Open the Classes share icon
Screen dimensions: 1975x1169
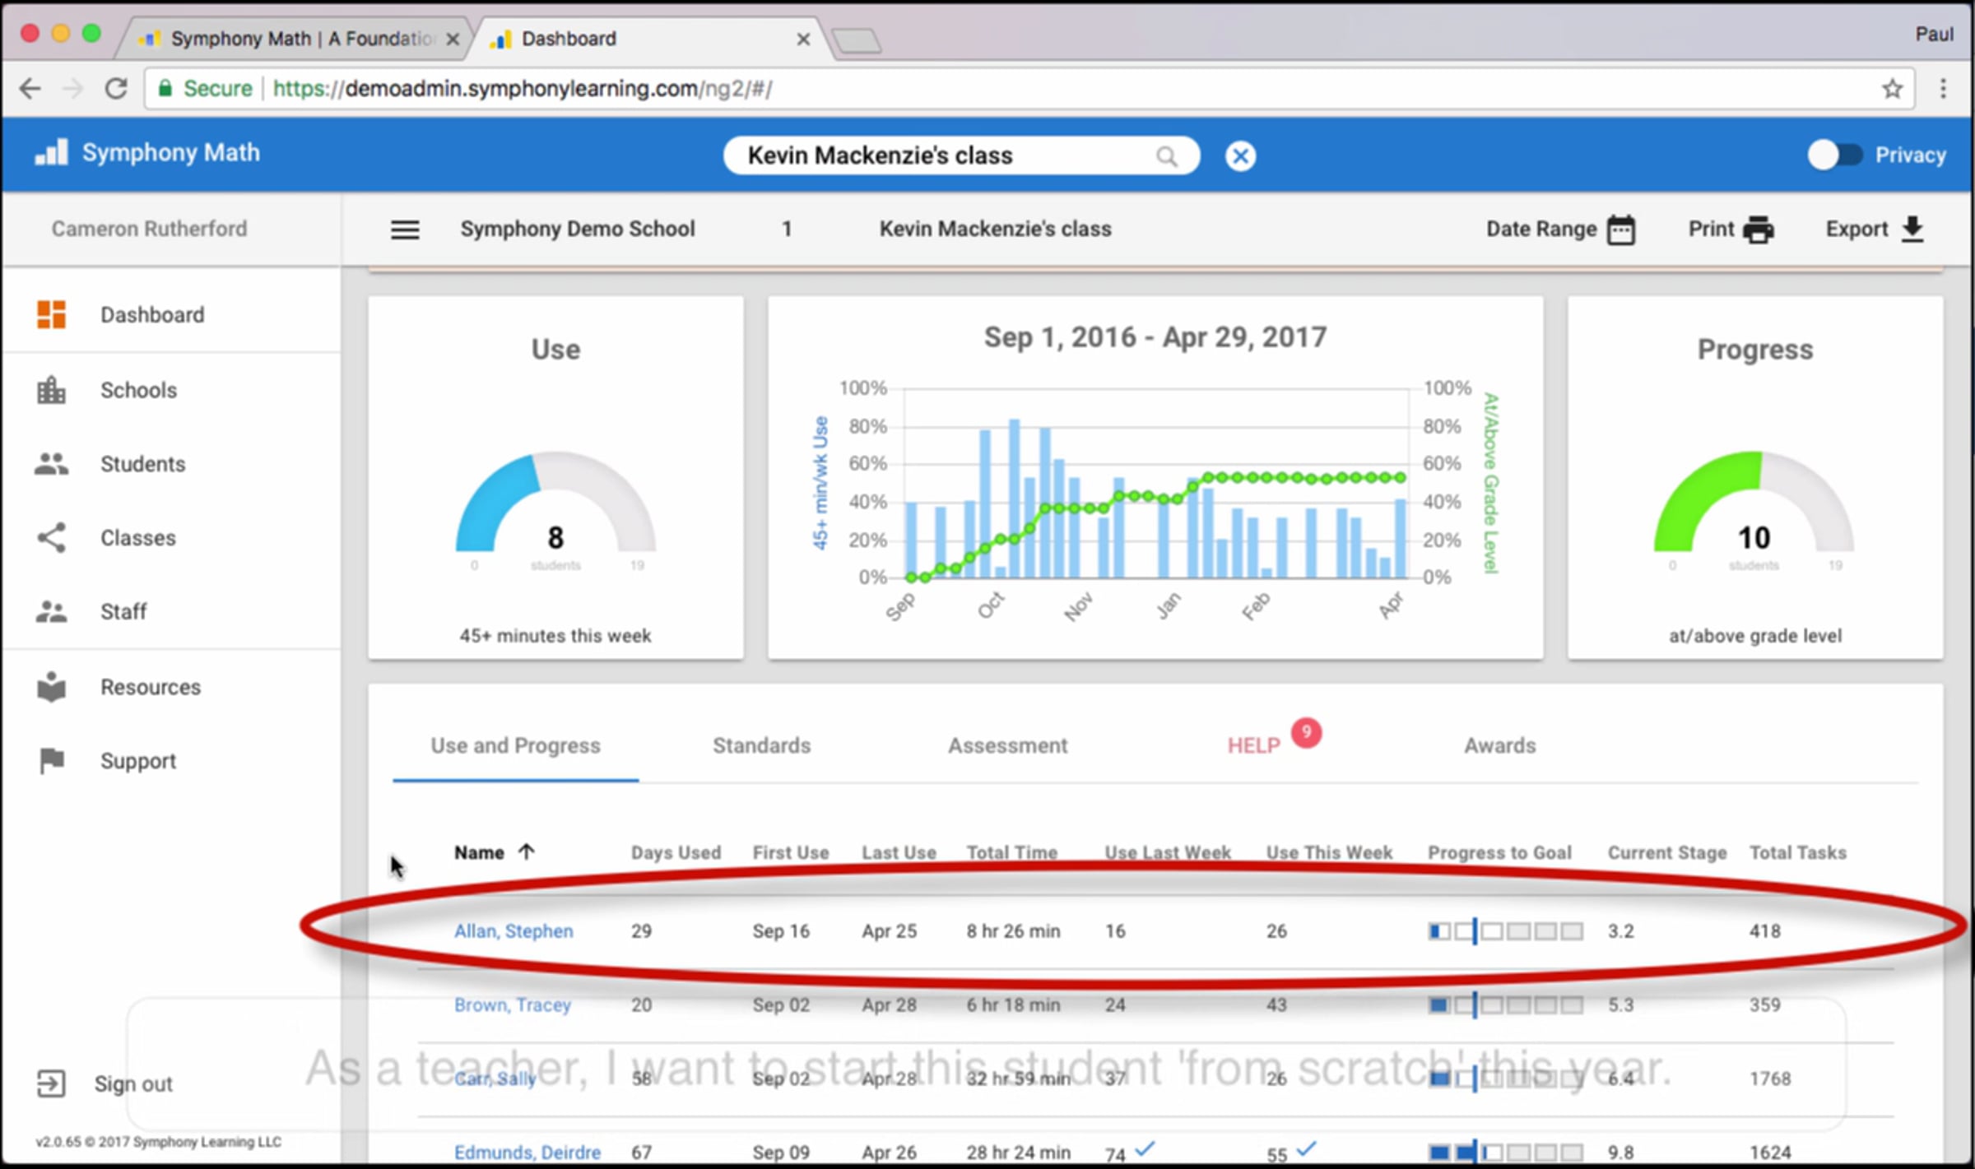coord(51,538)
